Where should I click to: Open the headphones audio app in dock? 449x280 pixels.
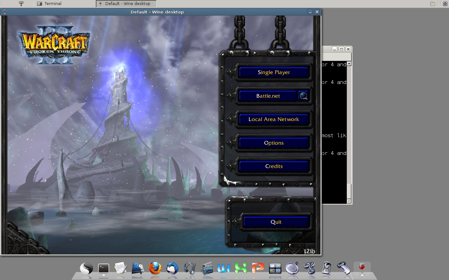click(x=189, y=268)
